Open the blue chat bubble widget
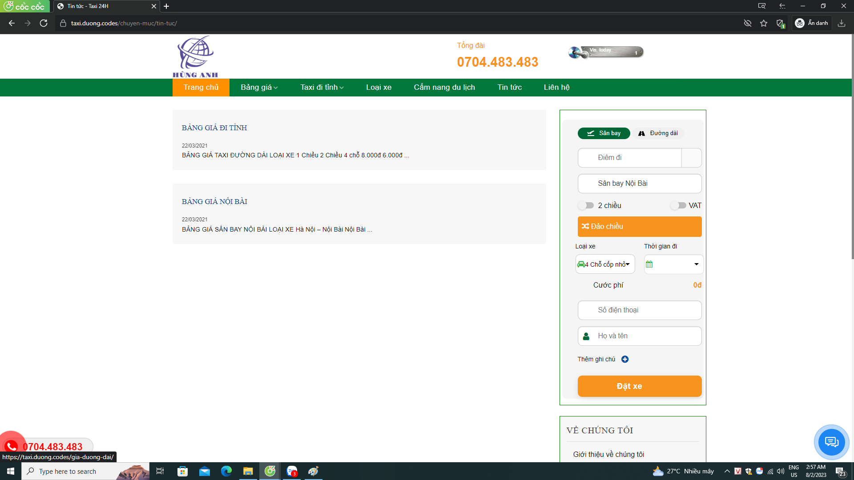Screen dimensions: 854x480 point(831,442)
